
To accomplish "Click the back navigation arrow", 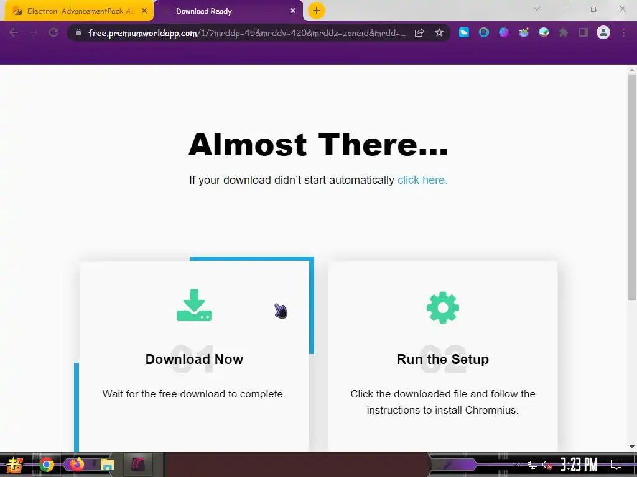I will tap(14, 32).
